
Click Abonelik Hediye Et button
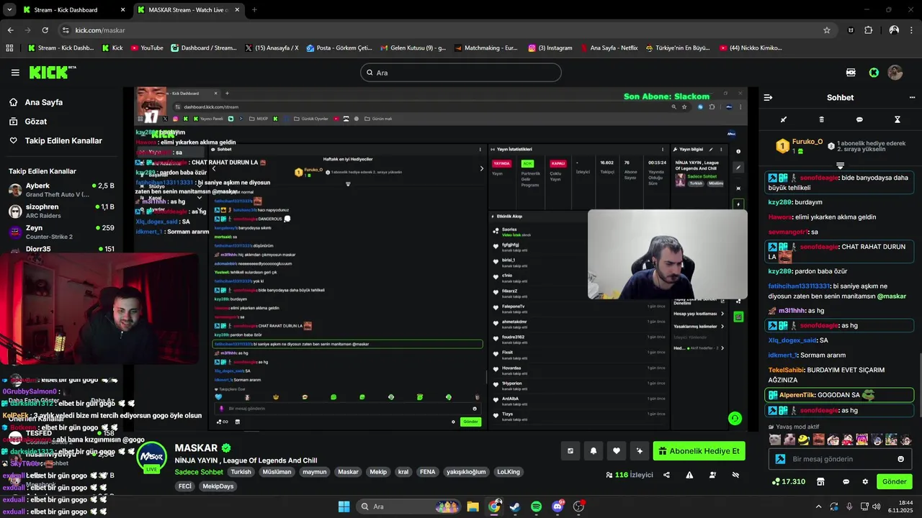(x=699, y=451)
